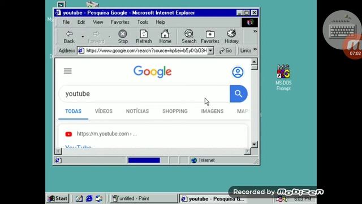
Task: Open the Back history dropdown arrow
Action: (83, 37)
